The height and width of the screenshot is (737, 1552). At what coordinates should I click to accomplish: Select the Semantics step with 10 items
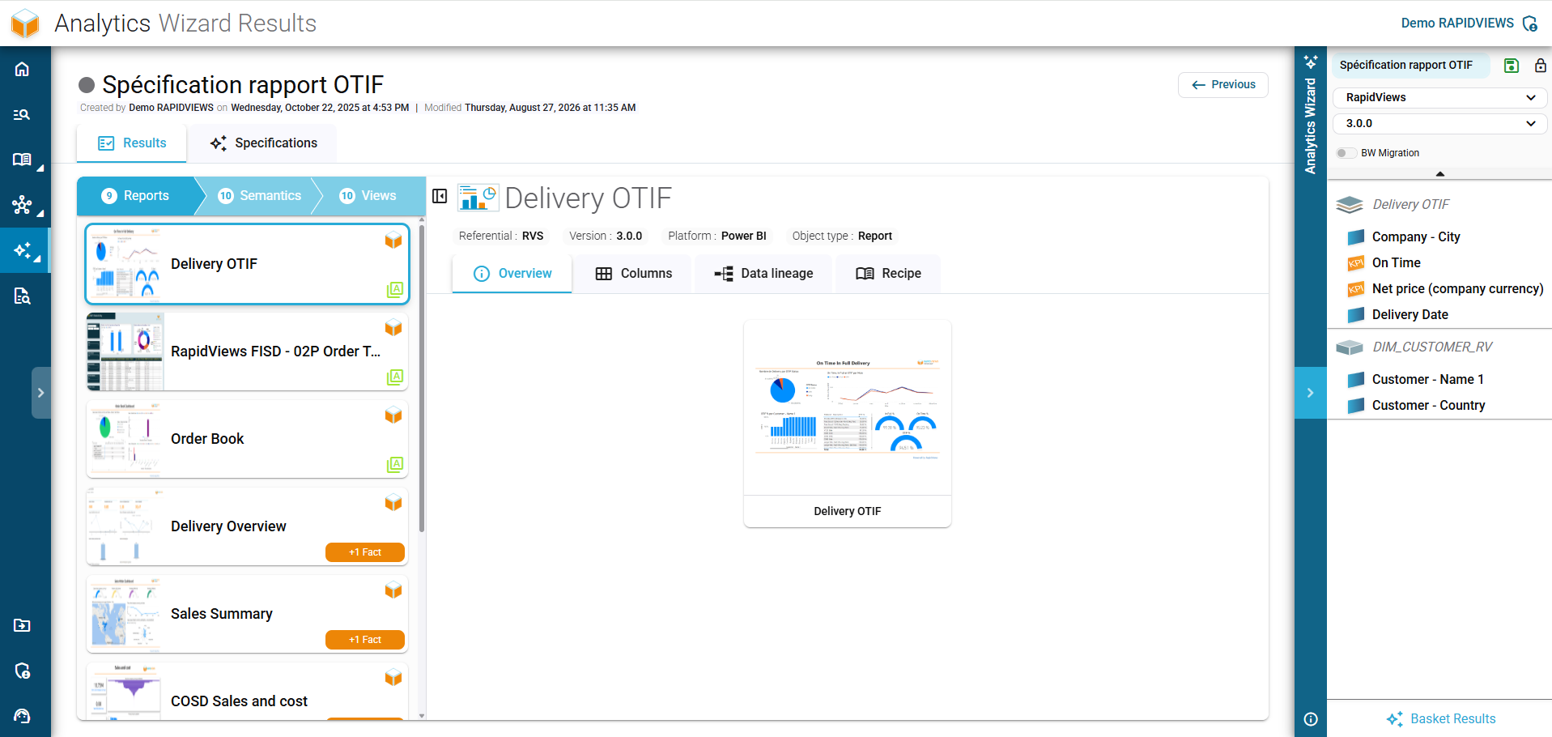[260, 196]
